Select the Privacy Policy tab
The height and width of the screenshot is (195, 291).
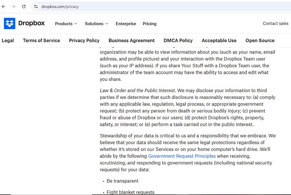pyautogui.click(x=84, y=40)
